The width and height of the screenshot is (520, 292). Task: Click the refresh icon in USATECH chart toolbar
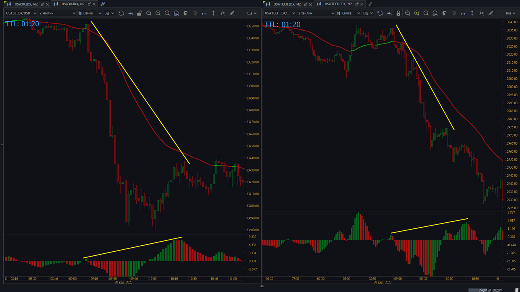pos(380,13)
